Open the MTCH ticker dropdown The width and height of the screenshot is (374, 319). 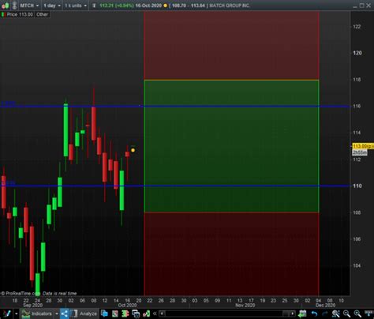tap(29, 6)
